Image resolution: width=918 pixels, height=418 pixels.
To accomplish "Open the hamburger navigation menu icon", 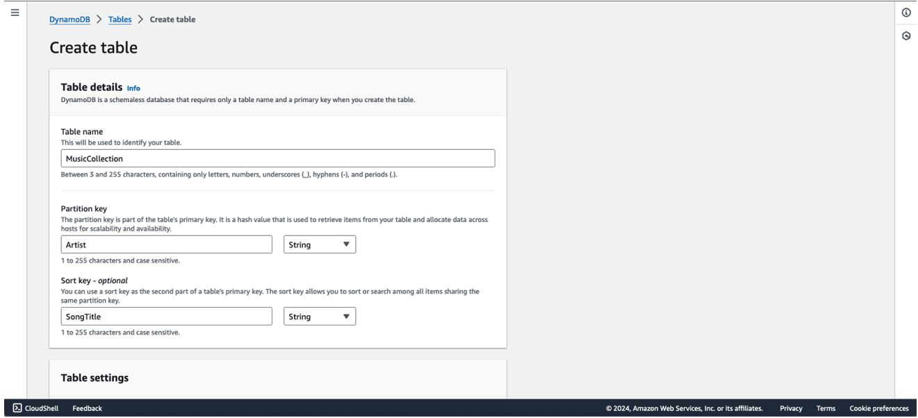I will pyautogui.click(x=15, y=12).
